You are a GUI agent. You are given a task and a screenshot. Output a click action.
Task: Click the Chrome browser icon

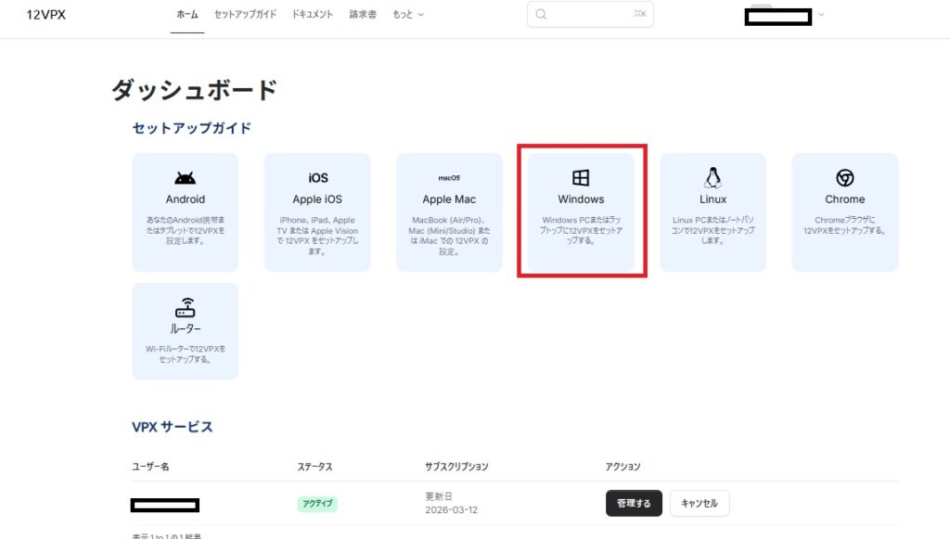pos(844,177)
